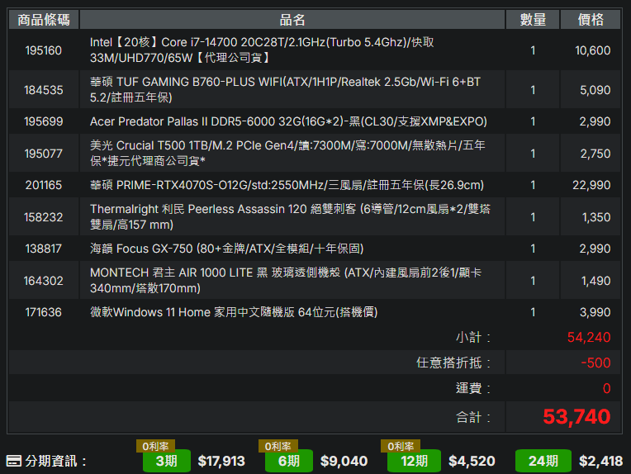Click the Acer Predator Pallas II DDR5 name
Image resolution: width=631 pixels, height=474 pixels.
[288, 121]
